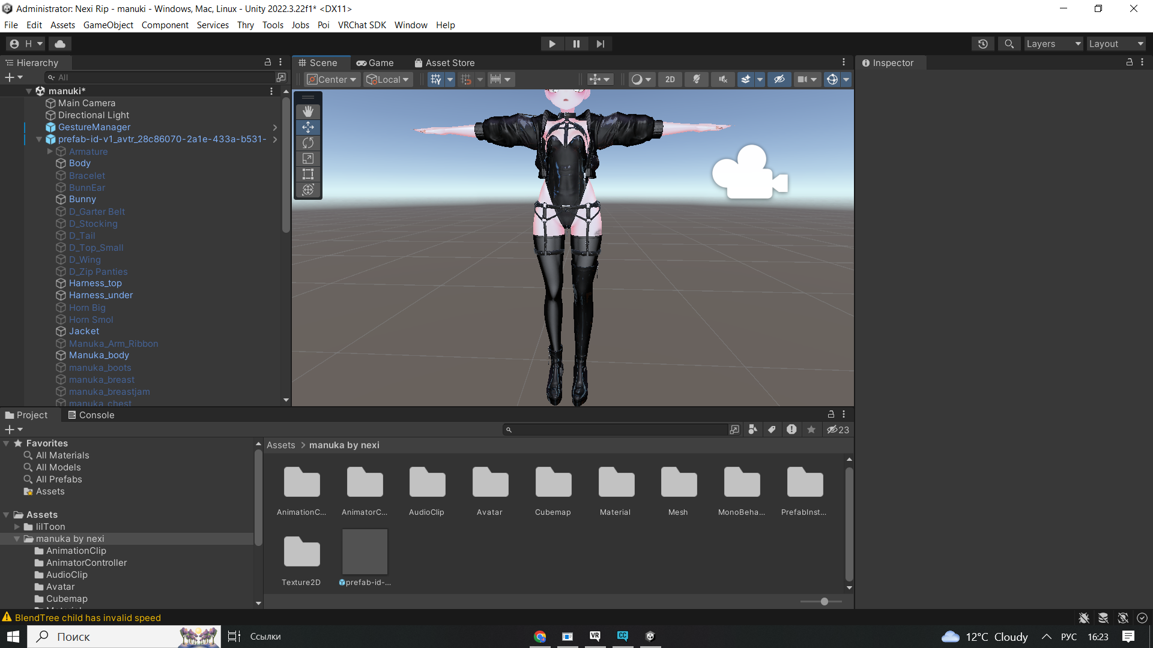Switch to the Asset Store tab
Image resolution: width=1153 pixels, height=648 pixels.
444,63
